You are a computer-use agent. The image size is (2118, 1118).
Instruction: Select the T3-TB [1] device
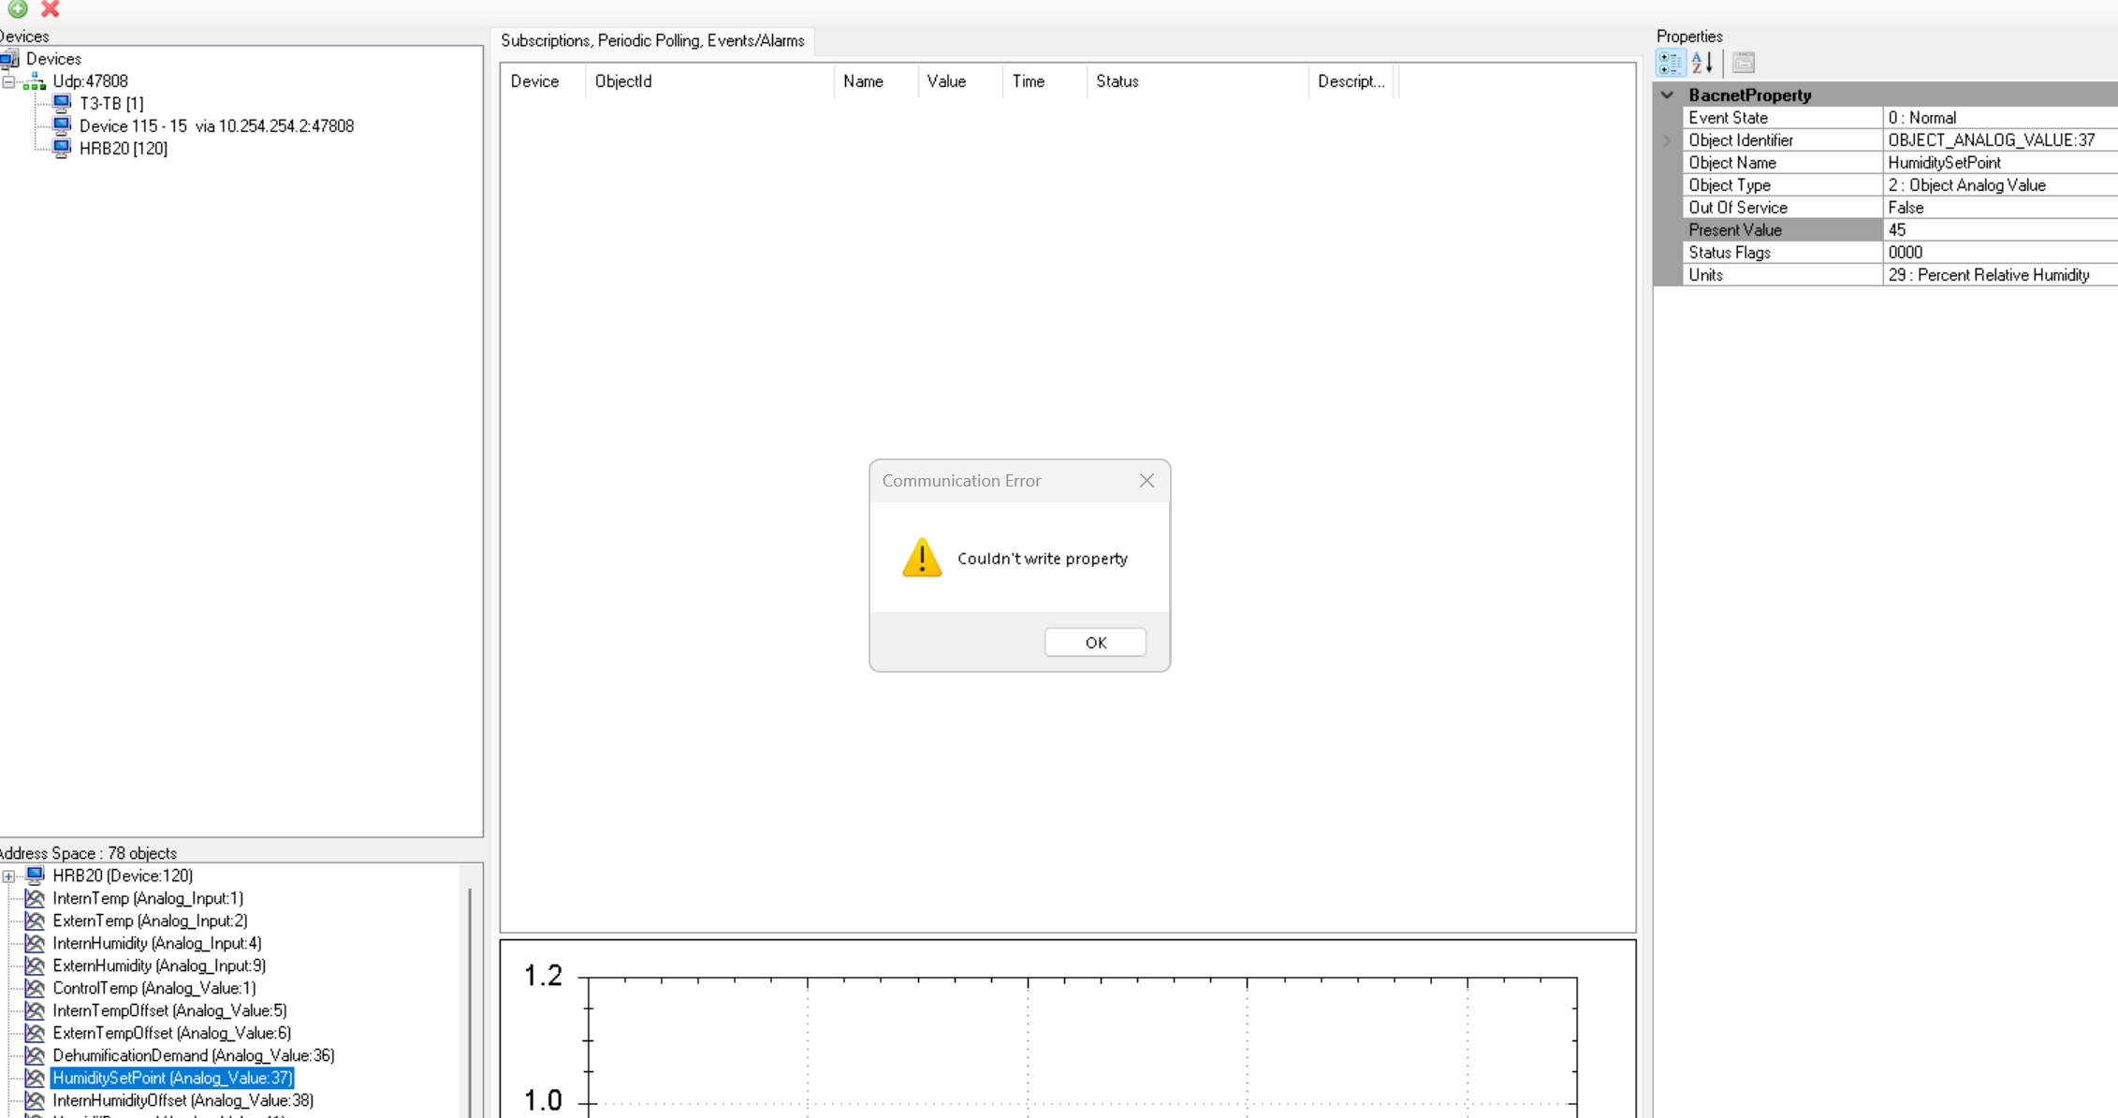[x=110, y=103]
